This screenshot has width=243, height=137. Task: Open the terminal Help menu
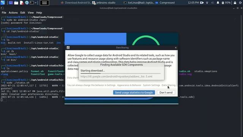tap(39, 13)
